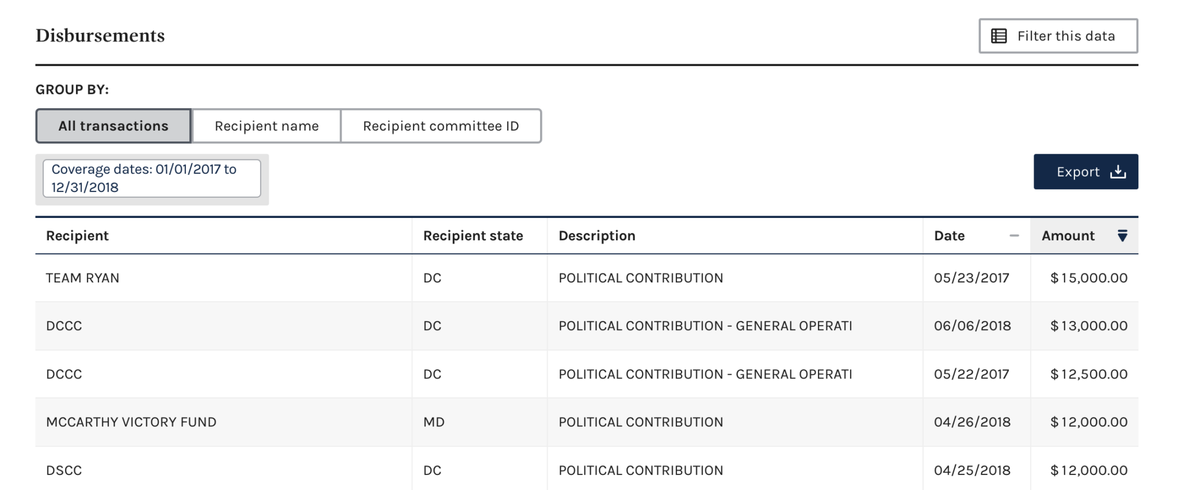Image resolution: width=1178 pixels, height=490 pixels.
Task: Select All transactions grouping
Action: tap(113, 126)
